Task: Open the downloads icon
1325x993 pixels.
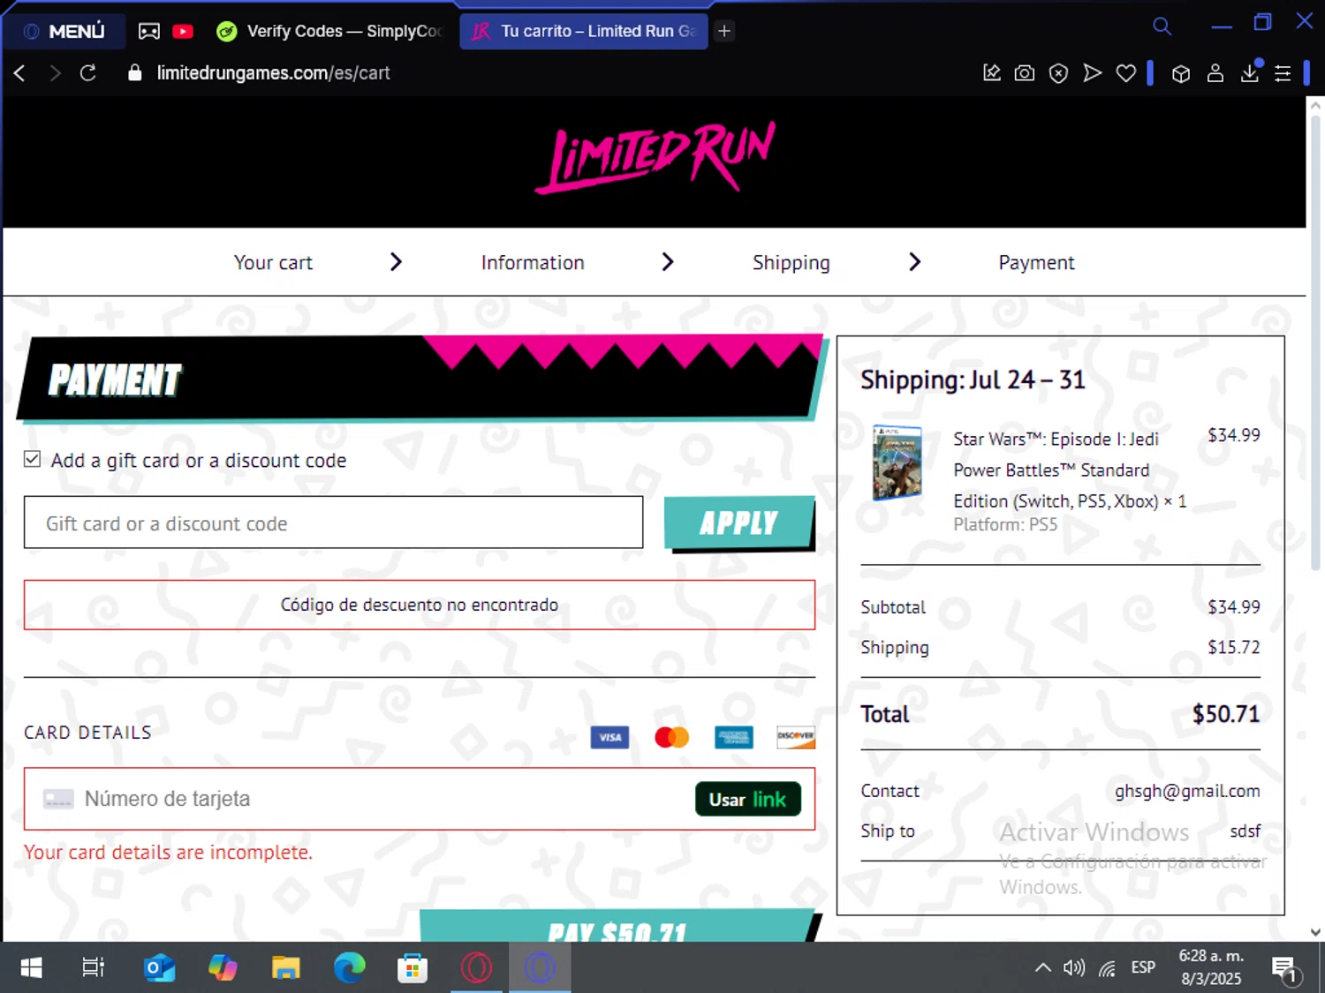Action: [1250, 72]
